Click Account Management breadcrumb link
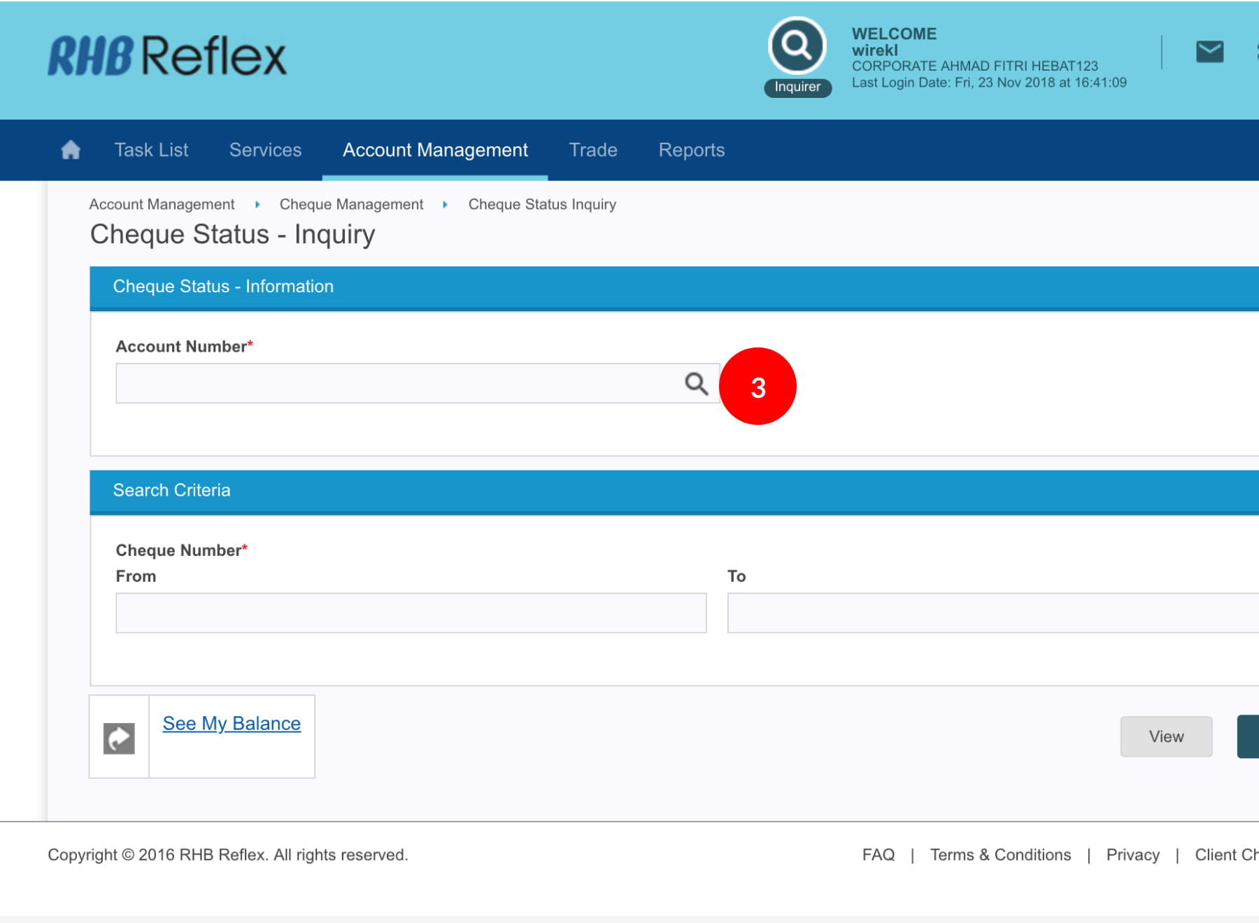The width and height of the screenshot is (1259, 923). [162, 204]
